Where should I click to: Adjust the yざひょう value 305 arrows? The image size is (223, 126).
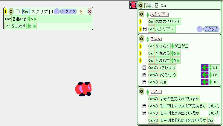[210, 75]
